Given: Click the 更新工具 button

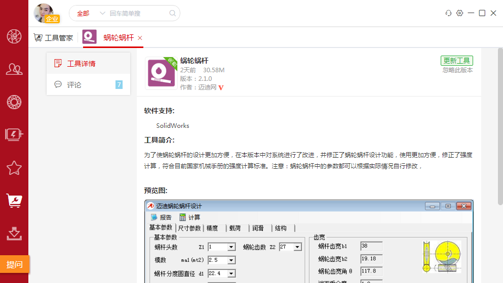Looking at the screenshot, I should [457, 61].
